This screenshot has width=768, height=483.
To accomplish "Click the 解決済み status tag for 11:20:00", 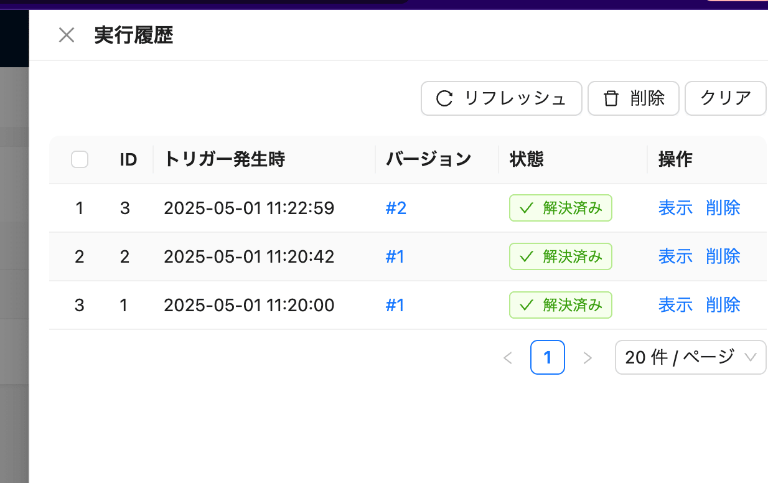I will point(561,305).
